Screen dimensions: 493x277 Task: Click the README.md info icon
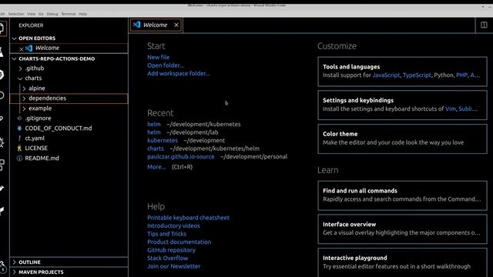tap(19, 158)
